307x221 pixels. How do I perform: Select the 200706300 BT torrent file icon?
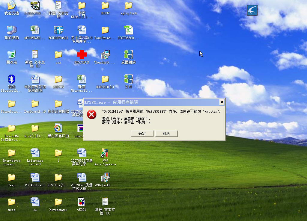point(128,32)
